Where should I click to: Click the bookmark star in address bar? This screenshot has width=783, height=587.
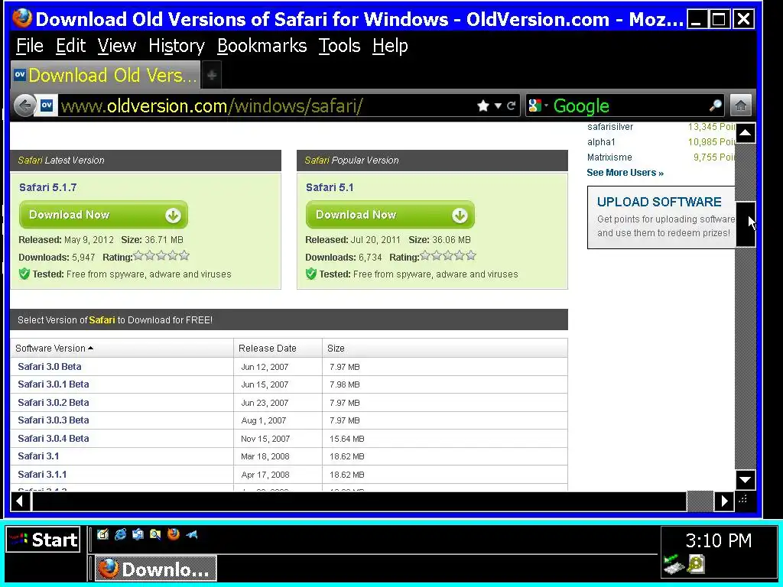click(x=483, y=105)
